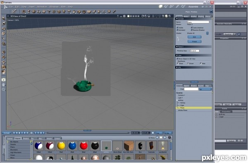The height and width of the screenshot is (163, 248).
Task: Toggle the Visible checkbox
Action: tap(177, 28)
